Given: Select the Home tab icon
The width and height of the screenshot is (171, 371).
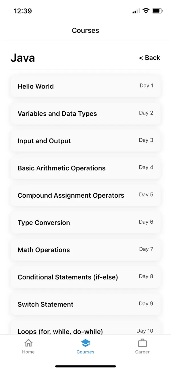Looking at the screenshot, I should coord(28,343).
